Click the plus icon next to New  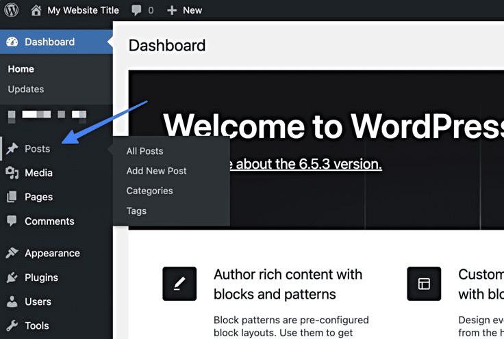click(172, 10)
